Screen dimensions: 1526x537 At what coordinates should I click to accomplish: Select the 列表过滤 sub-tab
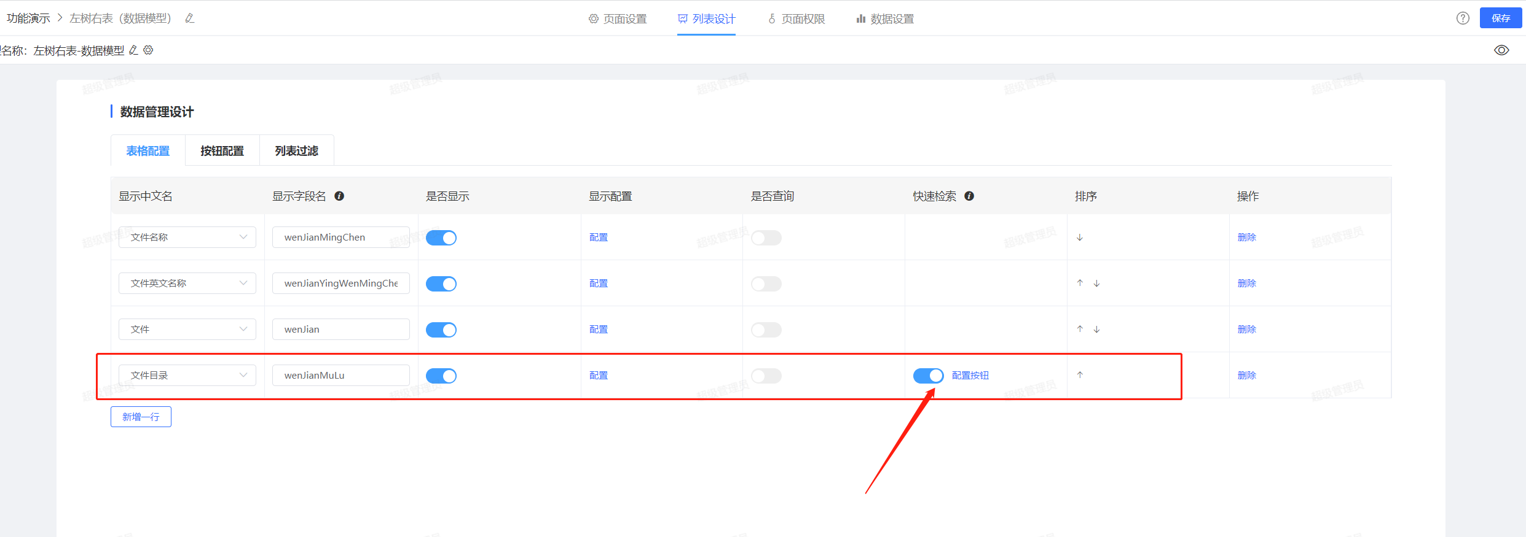[x=297, y=151]
